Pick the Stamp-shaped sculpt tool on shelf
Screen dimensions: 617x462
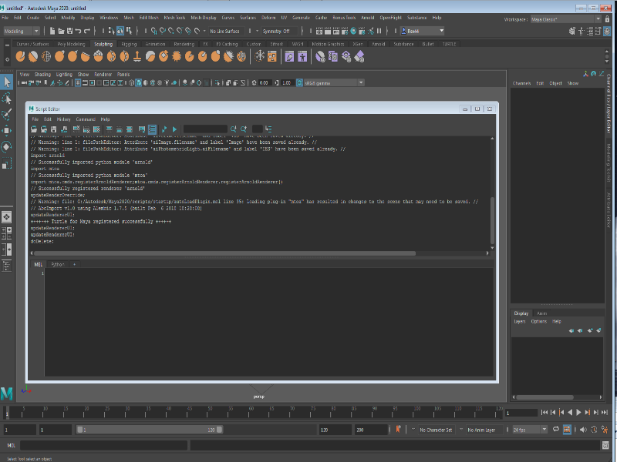pos(137,56)
